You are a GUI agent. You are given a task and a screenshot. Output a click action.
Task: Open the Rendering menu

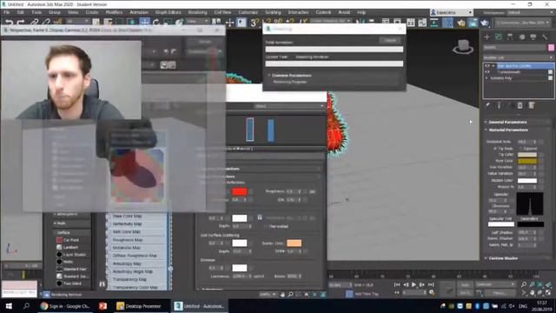pyautogui.click(x=197, y=12)
